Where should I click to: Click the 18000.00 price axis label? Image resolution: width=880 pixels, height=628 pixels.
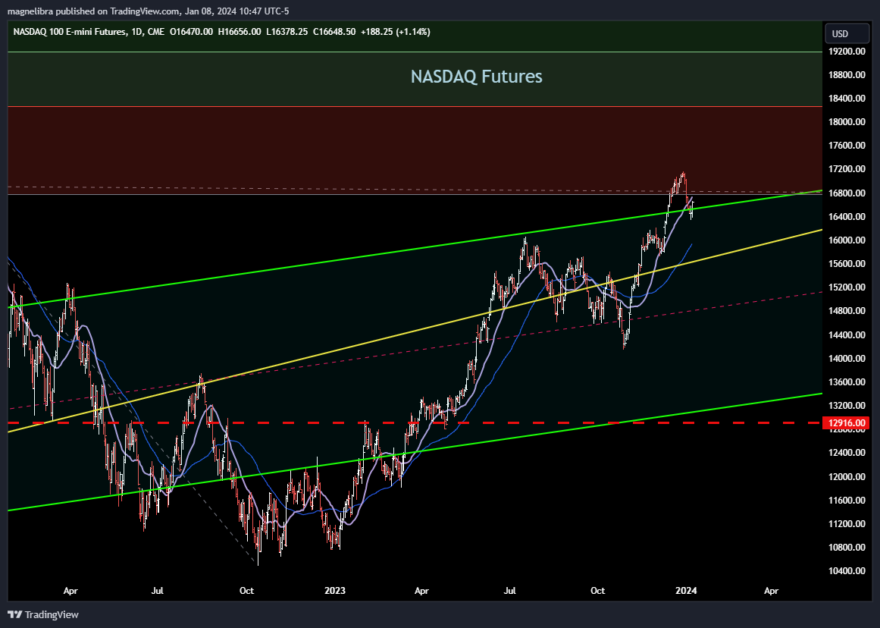coord(847,122)
